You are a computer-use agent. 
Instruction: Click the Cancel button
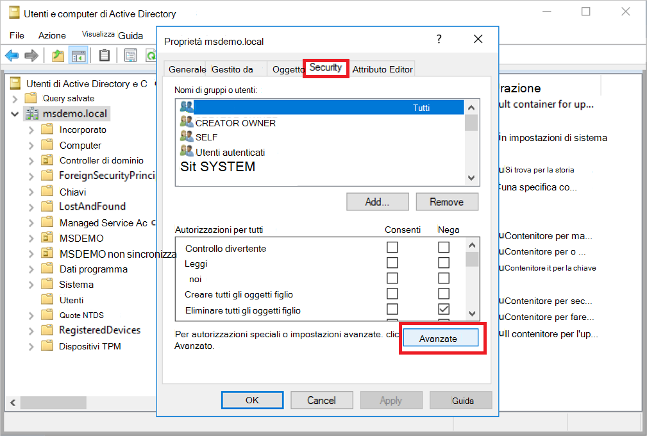[321, 400]
